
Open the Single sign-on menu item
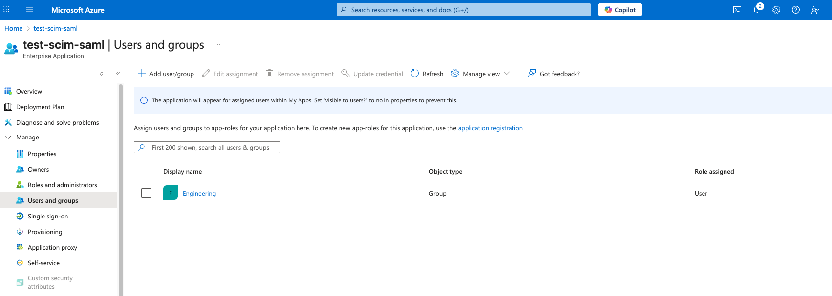(48, 217)
